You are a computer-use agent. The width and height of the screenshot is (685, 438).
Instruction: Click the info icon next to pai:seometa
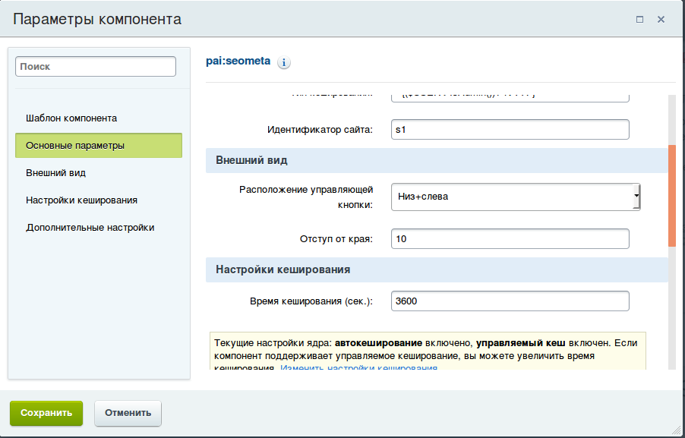(285, 63)
